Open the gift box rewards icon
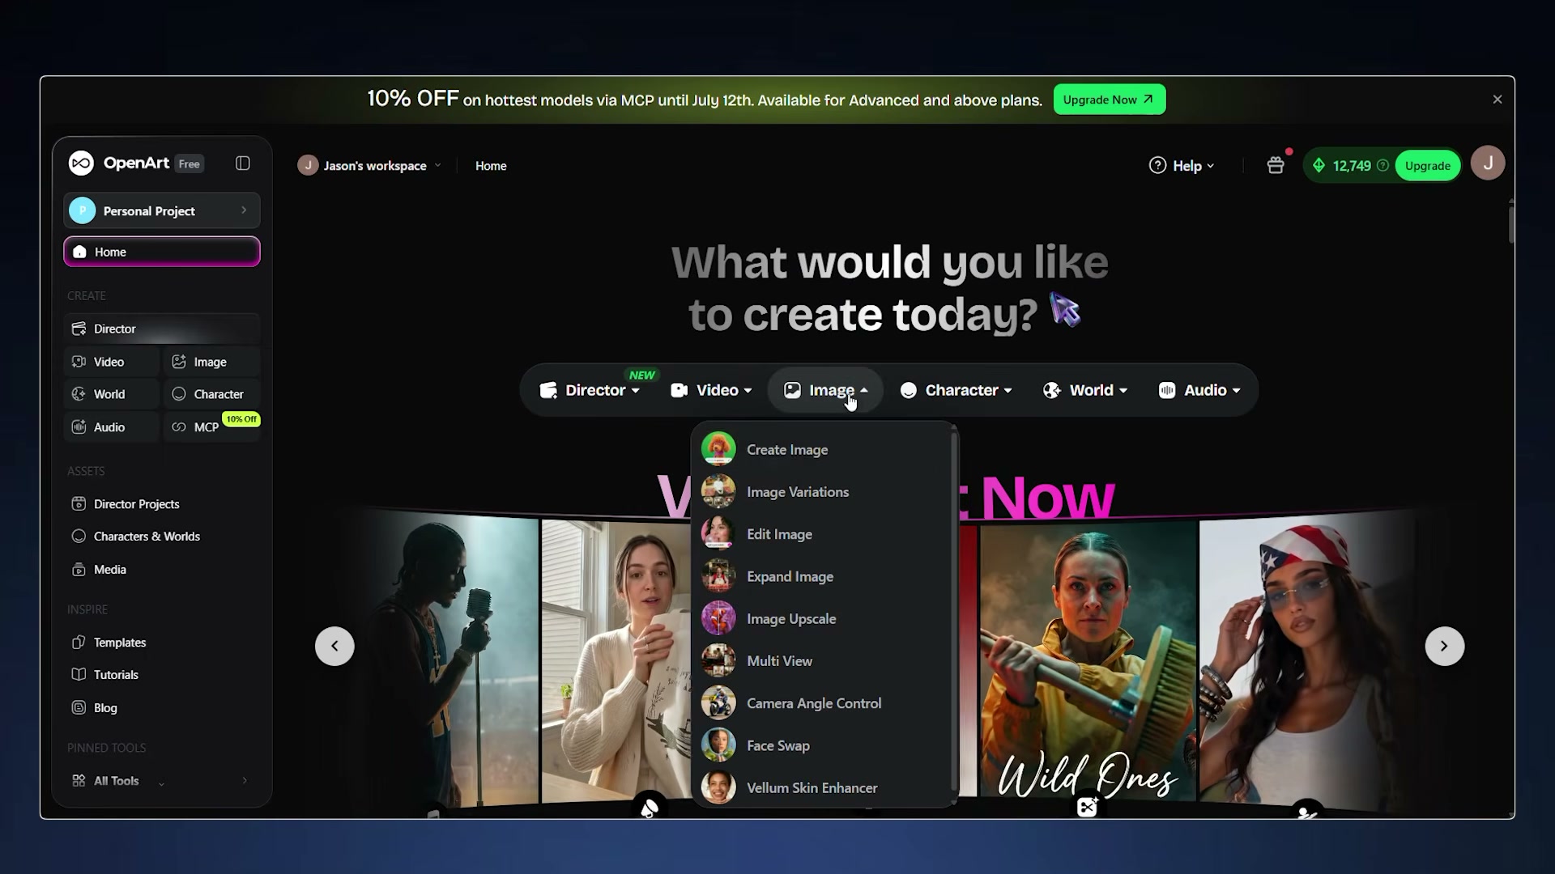The image size is (1555, 874). click(1276, 165)
